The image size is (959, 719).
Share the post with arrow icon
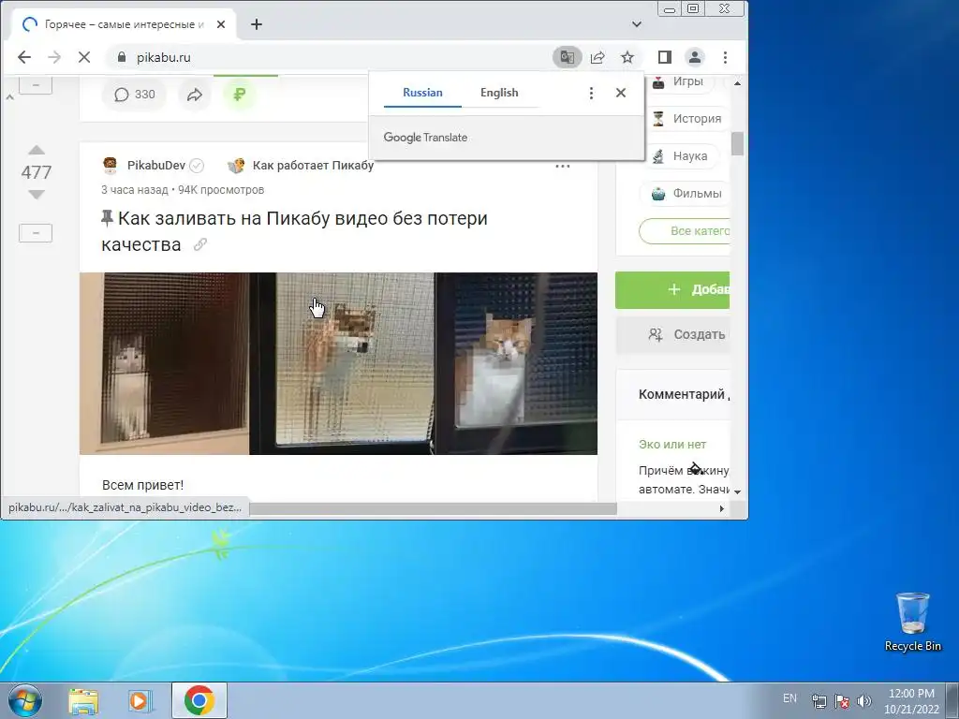(x=195, y=95)
